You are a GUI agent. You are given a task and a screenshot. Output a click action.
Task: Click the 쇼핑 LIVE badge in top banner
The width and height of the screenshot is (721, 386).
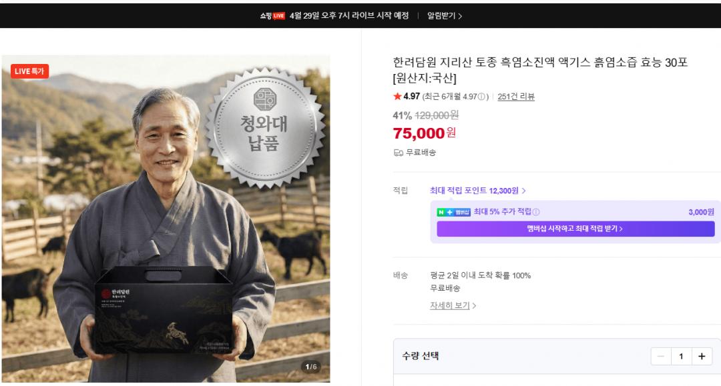click(x=272, y=15)
